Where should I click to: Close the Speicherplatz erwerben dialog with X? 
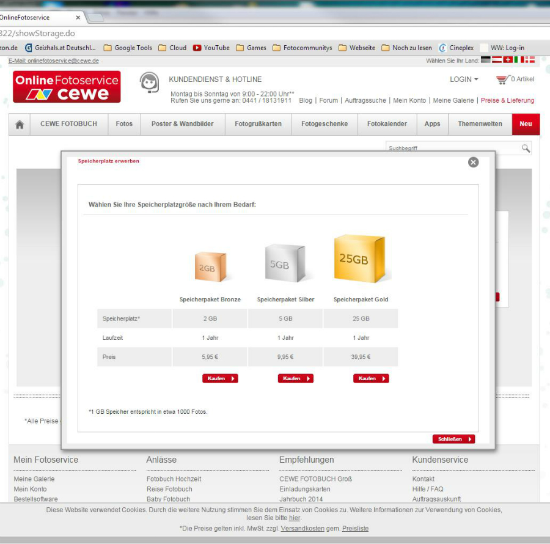(473, 162)
